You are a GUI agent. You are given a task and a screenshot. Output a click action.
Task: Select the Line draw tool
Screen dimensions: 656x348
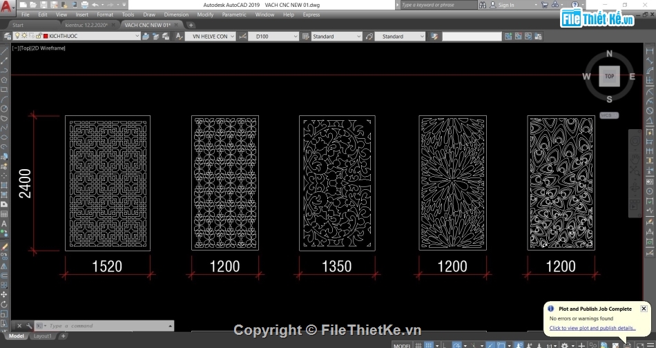click(4, 51)
